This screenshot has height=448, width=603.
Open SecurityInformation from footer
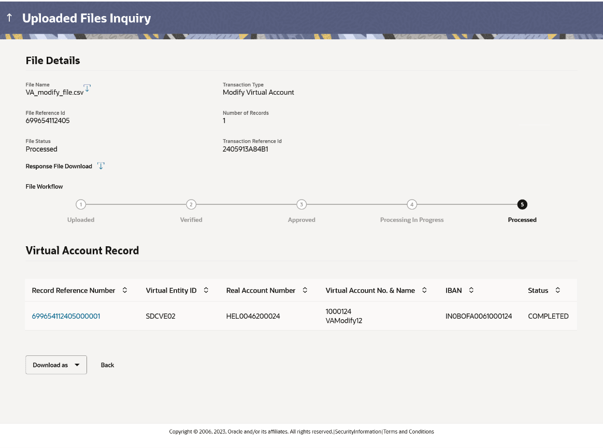[358, 431]
